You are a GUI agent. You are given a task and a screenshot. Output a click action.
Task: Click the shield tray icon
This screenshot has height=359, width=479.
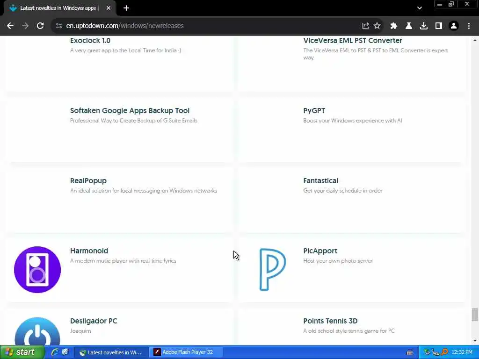coord(427,352)
